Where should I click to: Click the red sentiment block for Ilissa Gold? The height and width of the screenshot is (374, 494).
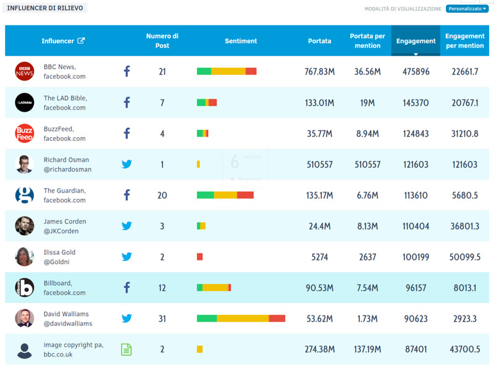coord(199,257)
